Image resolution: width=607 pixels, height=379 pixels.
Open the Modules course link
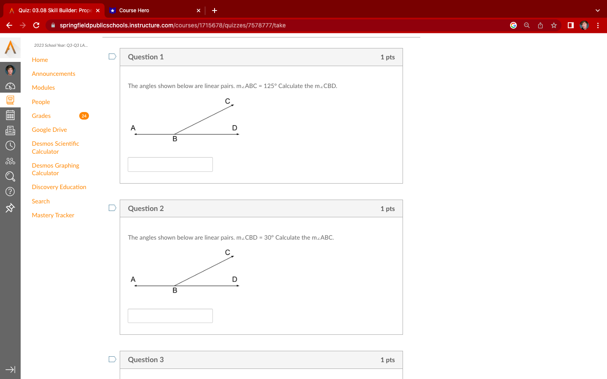[43, 88]
